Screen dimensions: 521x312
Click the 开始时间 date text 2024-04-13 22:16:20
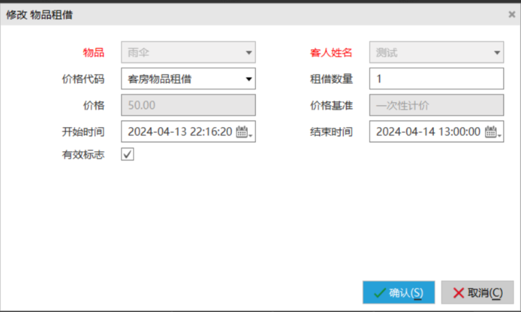pyautogui.click(x=180, y=132)
